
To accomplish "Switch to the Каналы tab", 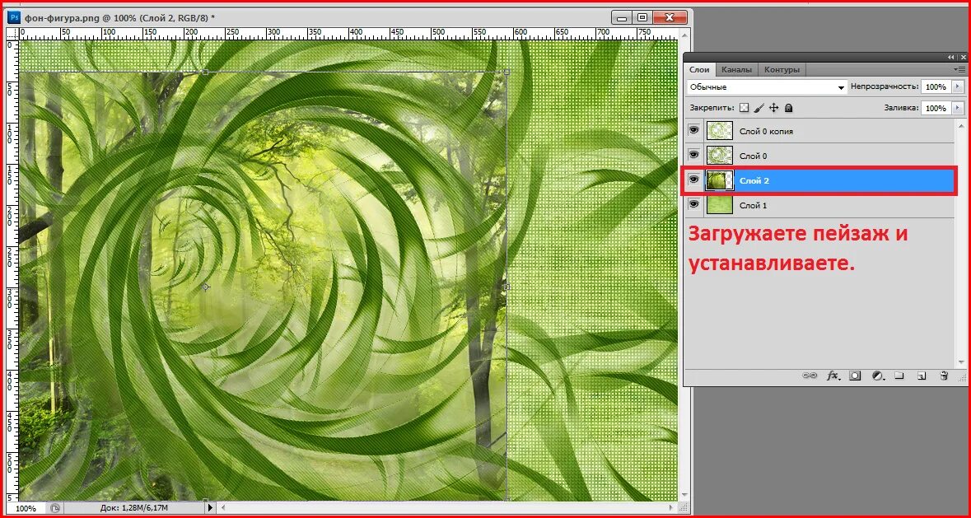I will (x=736, y=70).
